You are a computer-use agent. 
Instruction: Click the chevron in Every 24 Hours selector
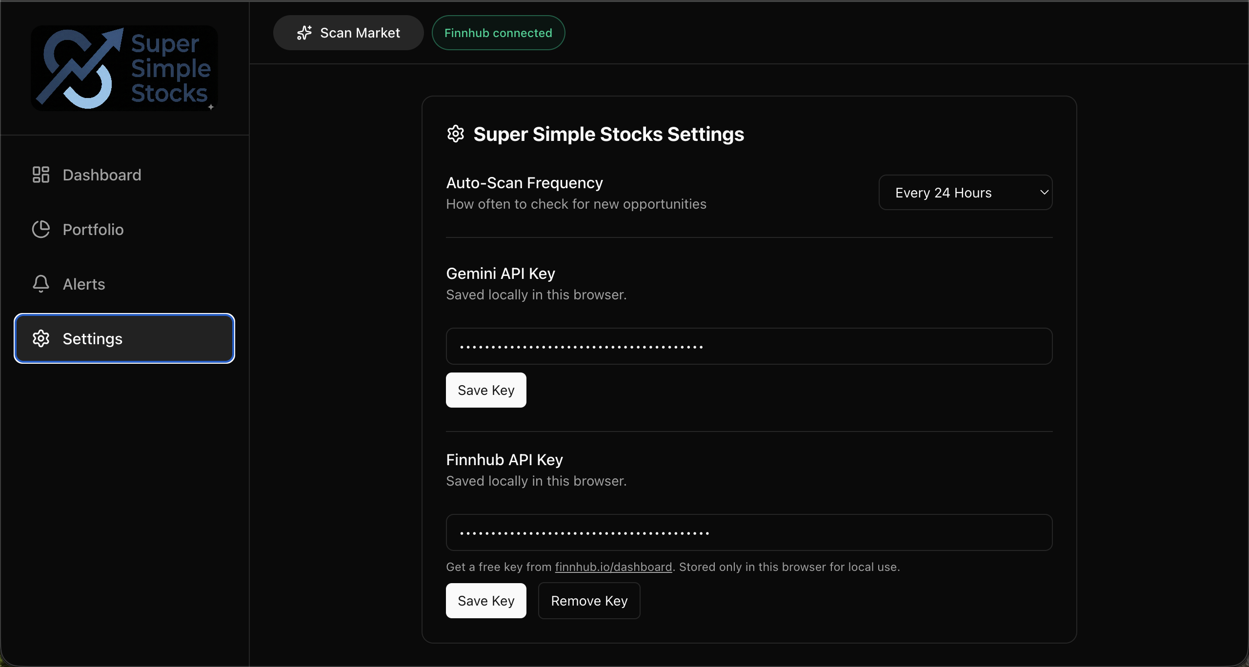point(1044,193)
